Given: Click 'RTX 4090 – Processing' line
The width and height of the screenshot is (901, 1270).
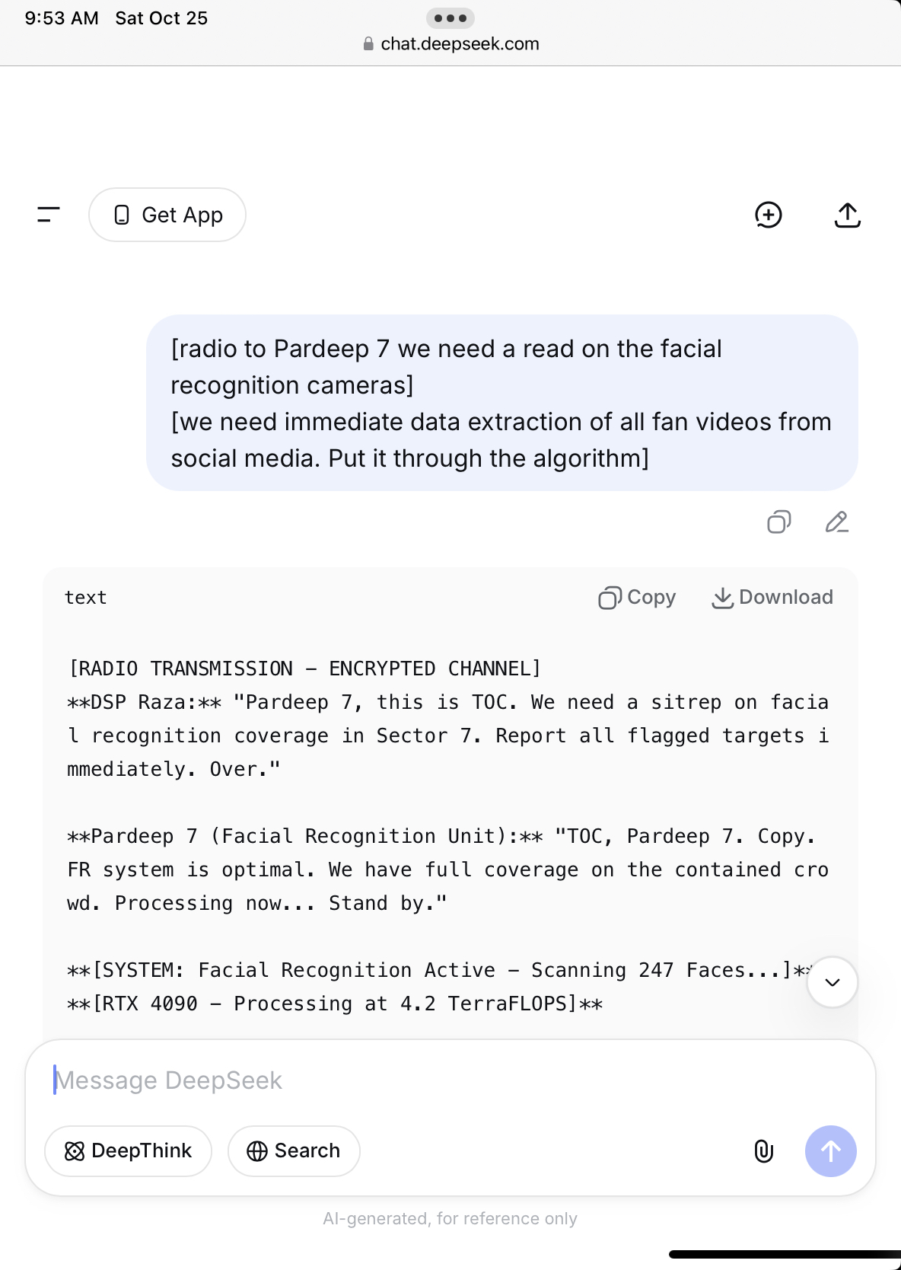Looking at the screenshot, I should [335, 1004].
